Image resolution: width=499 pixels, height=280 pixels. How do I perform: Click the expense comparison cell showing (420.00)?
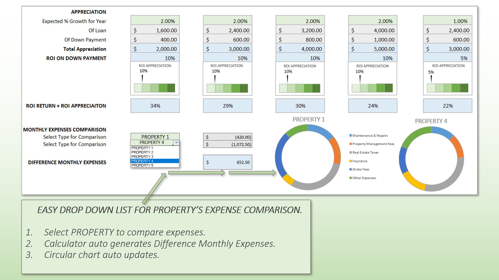pyautogui.click(x=228, y=137)
